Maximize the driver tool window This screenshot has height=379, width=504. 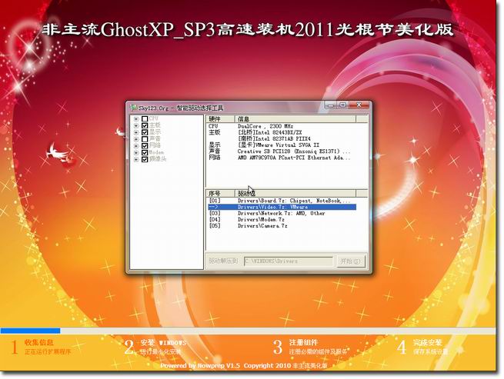(x=343, y=105)
